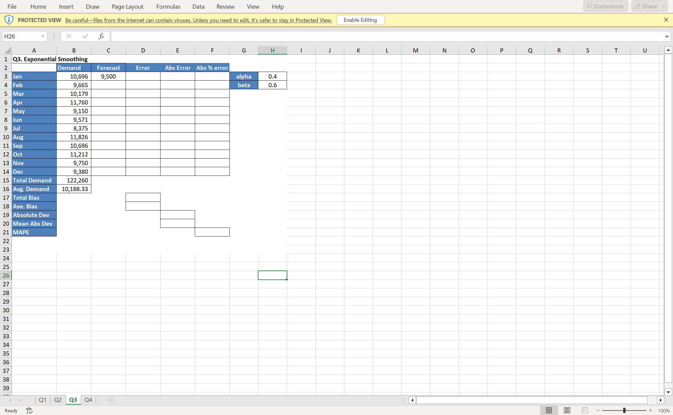Click the Protected View warning link text
Screen dimensions: 673x415
pos(198,20)
